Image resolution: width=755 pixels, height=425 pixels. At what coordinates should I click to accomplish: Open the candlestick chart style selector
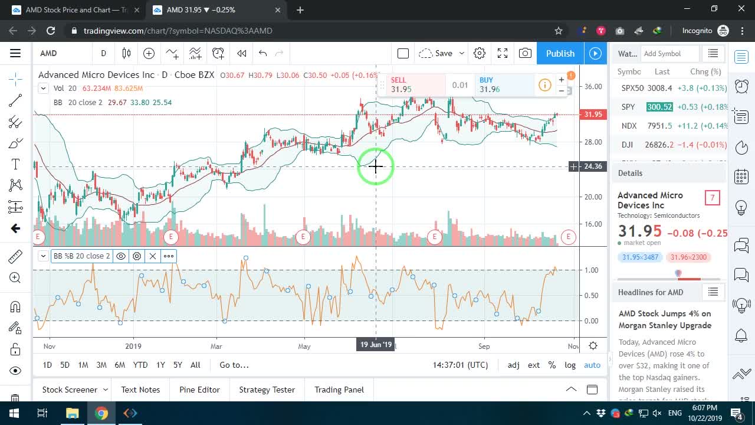pos(126,53)
